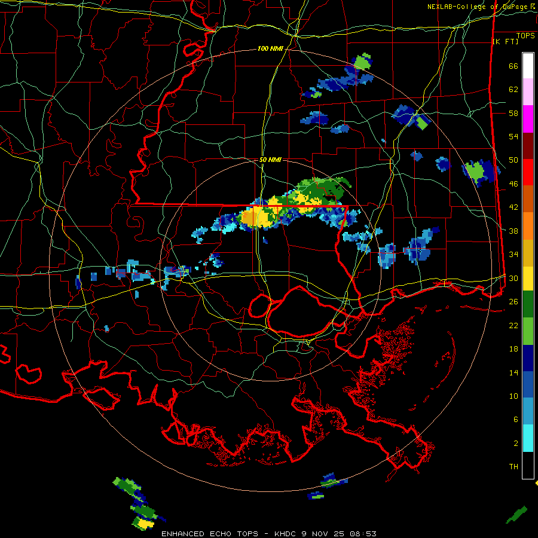Screen dimensions: 538x538
Task: Click the TOPS legend title
Action: 525,36
